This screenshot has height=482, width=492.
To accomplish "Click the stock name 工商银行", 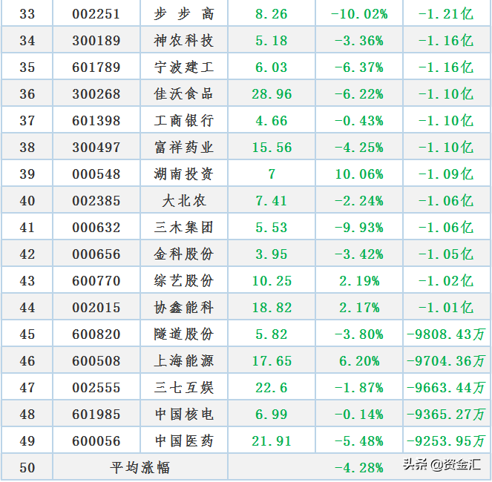I will click(184, 121).
